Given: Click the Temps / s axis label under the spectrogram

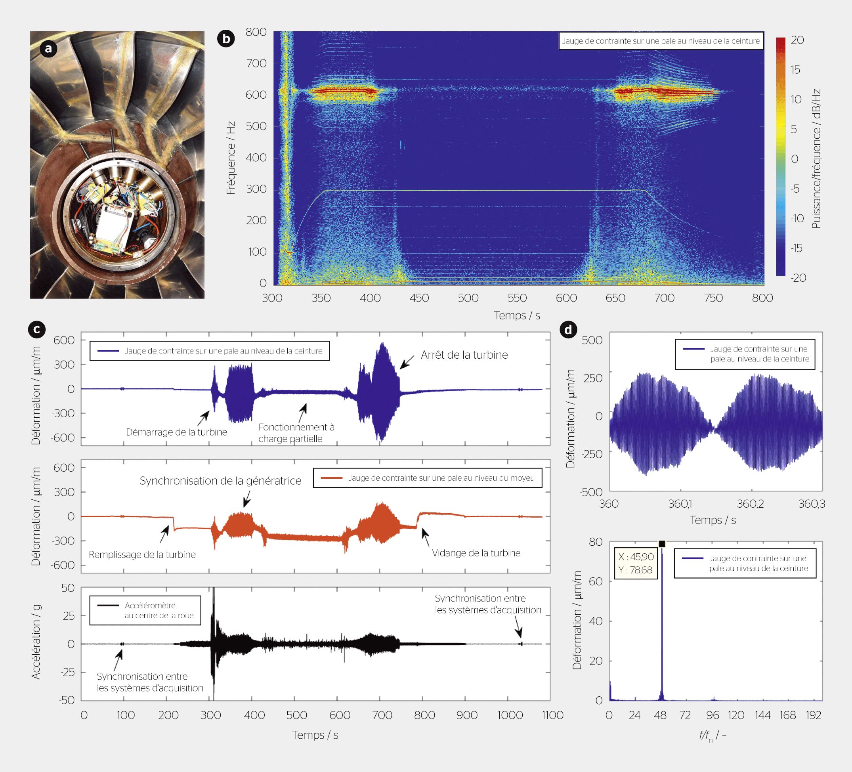Looking at the screenshot, I should point(517,315).
